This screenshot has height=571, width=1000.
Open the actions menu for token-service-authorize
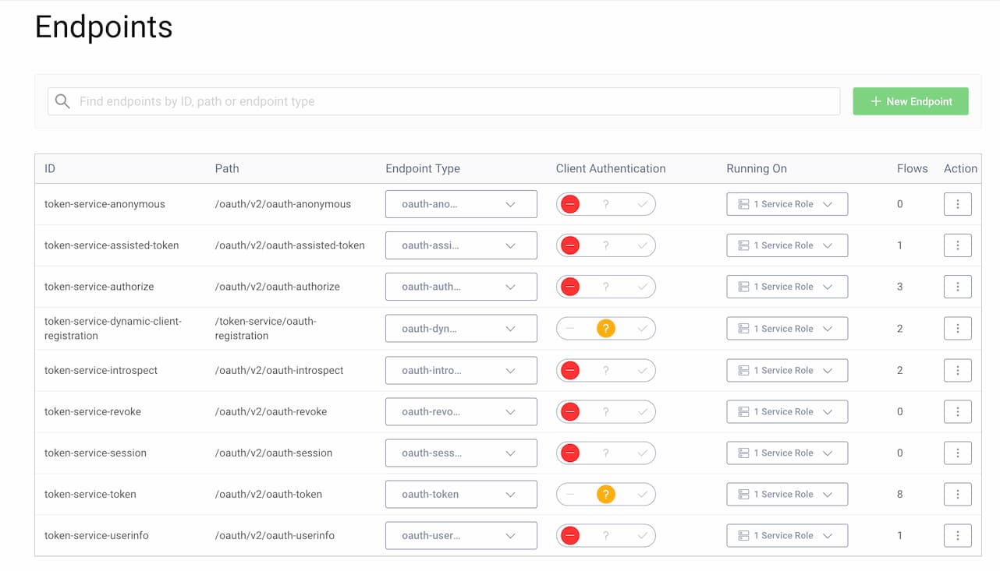[957, 286]
